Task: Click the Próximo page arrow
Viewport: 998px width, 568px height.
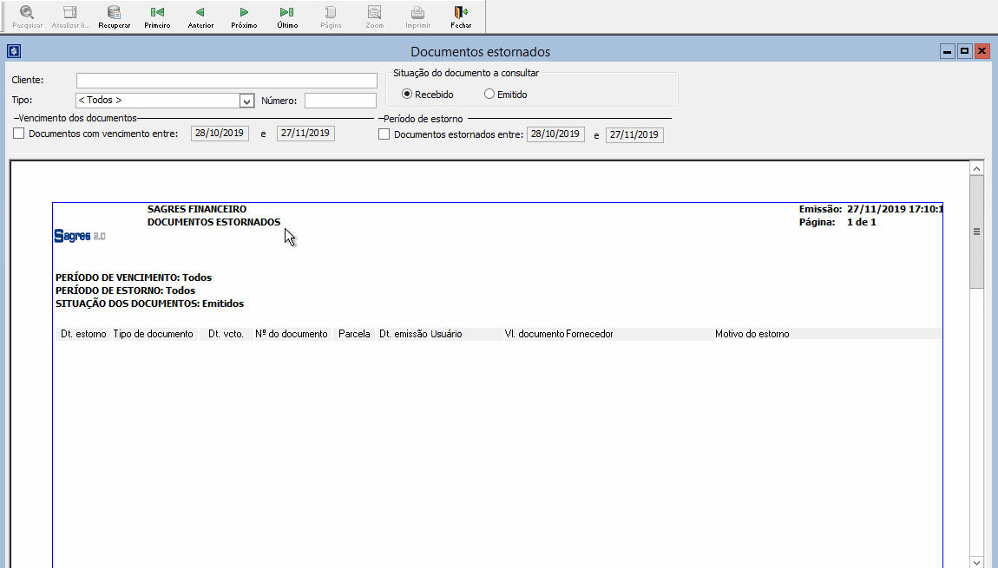Action: pos(244,13)
